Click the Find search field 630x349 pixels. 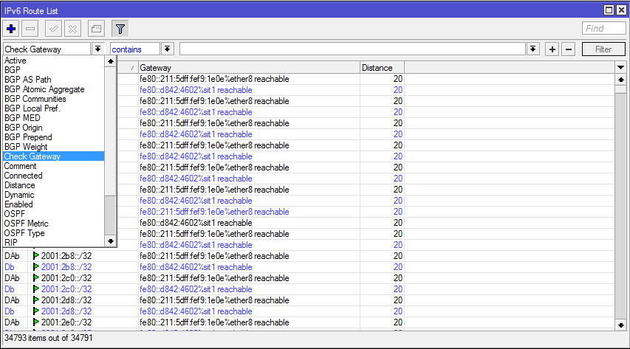pyautogui.click(x=603, y=29)
